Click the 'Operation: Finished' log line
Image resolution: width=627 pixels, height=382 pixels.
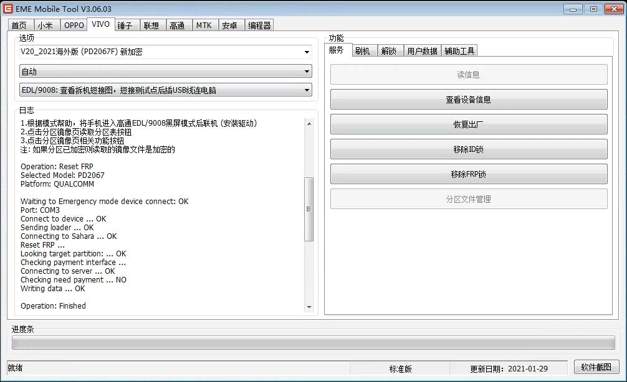53,305
